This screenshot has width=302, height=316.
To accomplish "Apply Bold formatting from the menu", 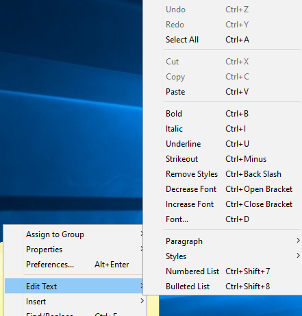I will pos(222,114).
